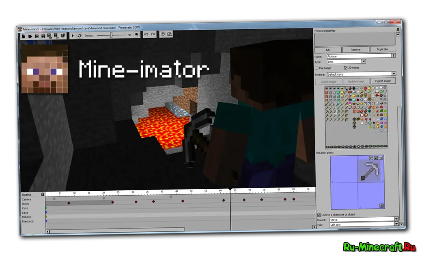The height and width of the screenshot is (255, 422).
Task: Play the animation
Action: [73, 35]
